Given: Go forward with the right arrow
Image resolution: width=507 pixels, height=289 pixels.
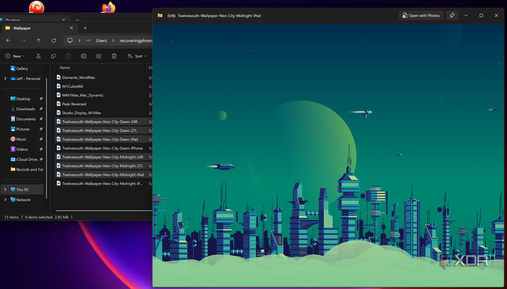Looking at the screenshot, I should coord(23,41).
